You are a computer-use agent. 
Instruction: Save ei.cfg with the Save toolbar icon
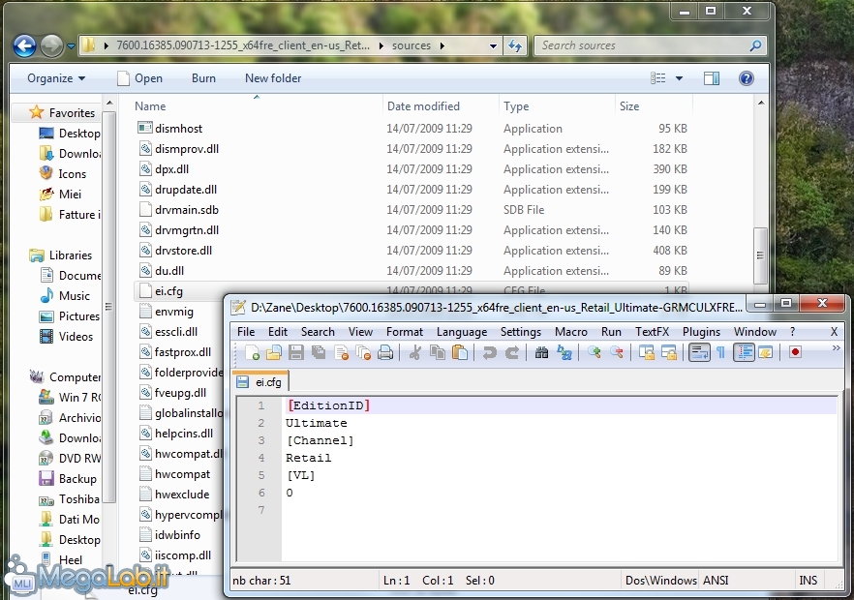click(296, 353)
